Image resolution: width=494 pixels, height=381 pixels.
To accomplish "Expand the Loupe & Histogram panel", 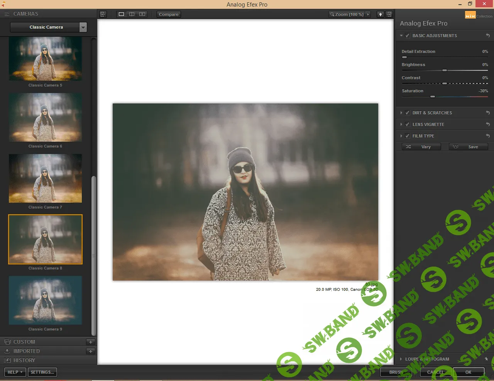I will (402, 359).
